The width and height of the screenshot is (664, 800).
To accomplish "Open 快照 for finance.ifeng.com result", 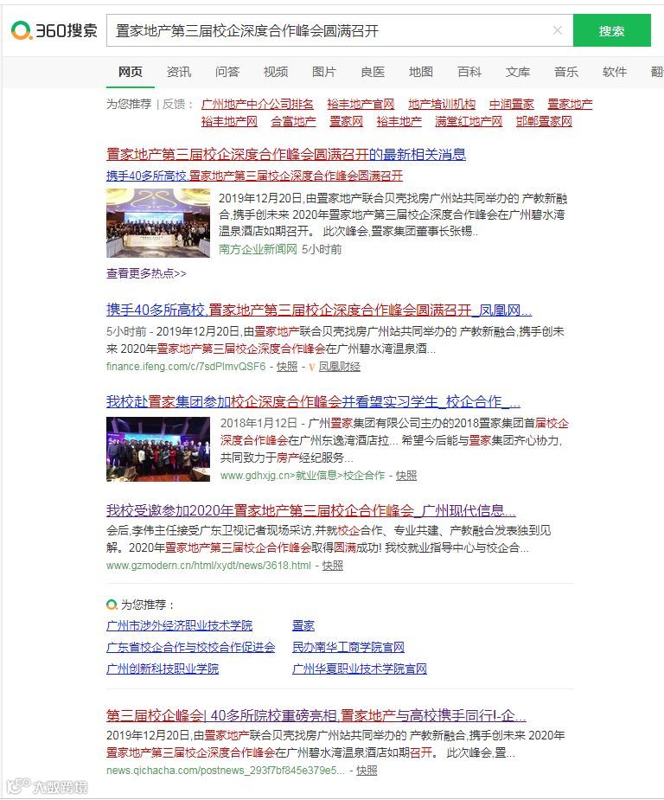I will point(287,367).
